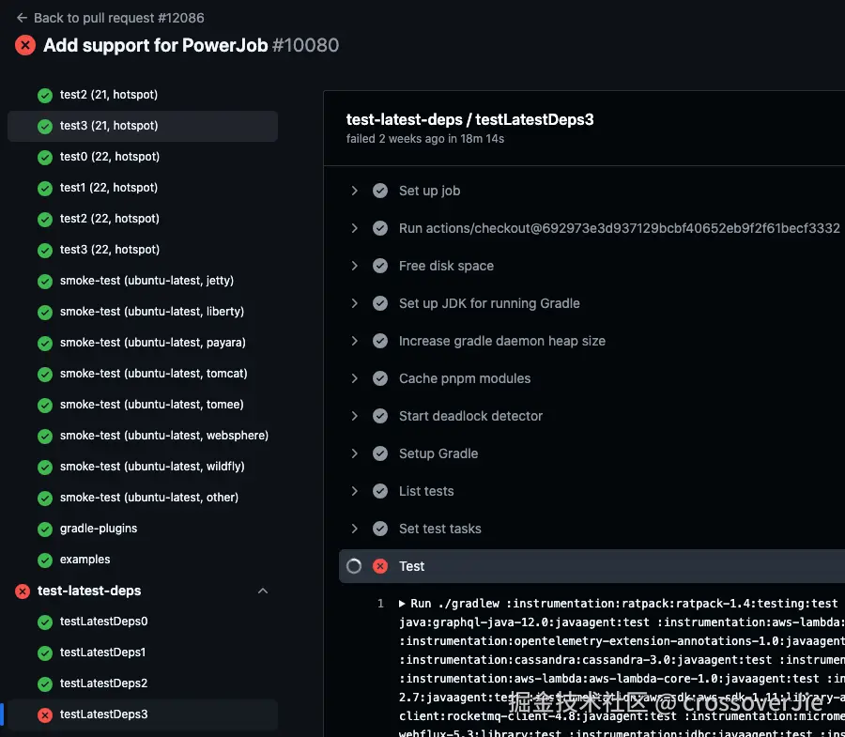
Task: Open smoke-test (ubuntu-latest, tomcat) job
Action: (153, 374)
